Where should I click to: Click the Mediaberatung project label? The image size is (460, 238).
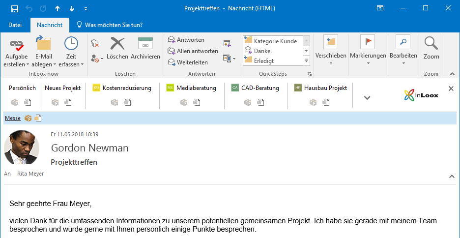196,88
